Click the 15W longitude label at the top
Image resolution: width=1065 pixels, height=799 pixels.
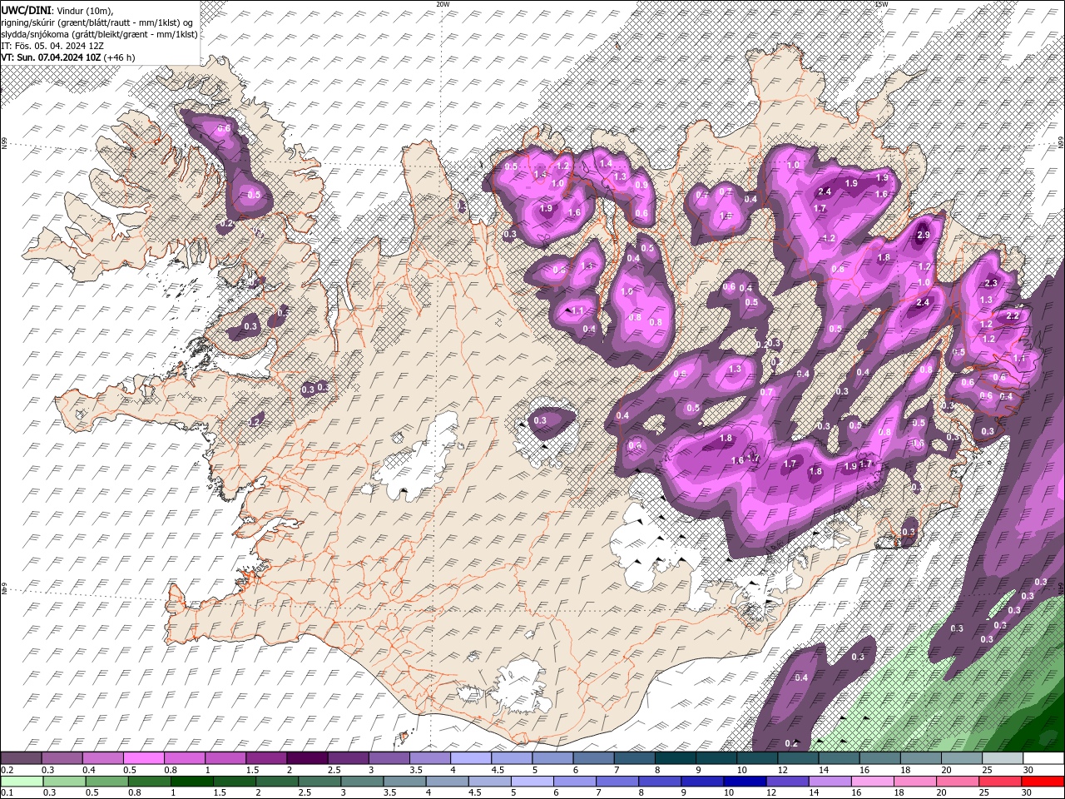[881, 4]
